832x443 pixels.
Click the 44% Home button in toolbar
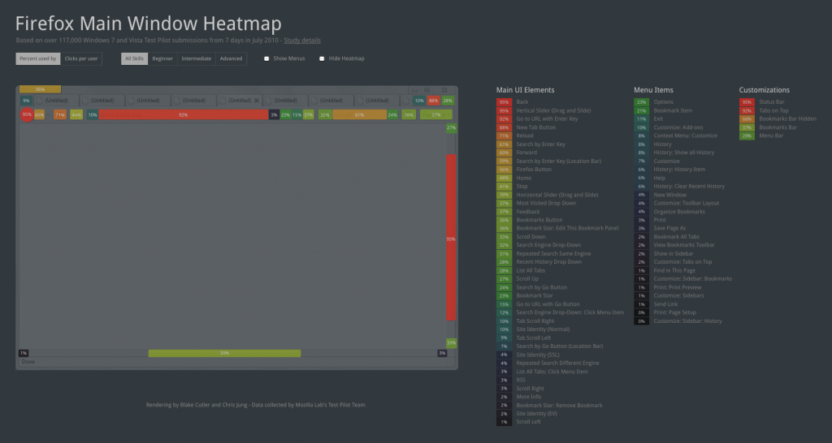coord(76,114)
